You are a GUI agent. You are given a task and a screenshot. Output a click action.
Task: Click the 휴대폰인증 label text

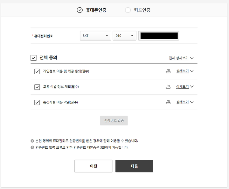tap(96, 10)
